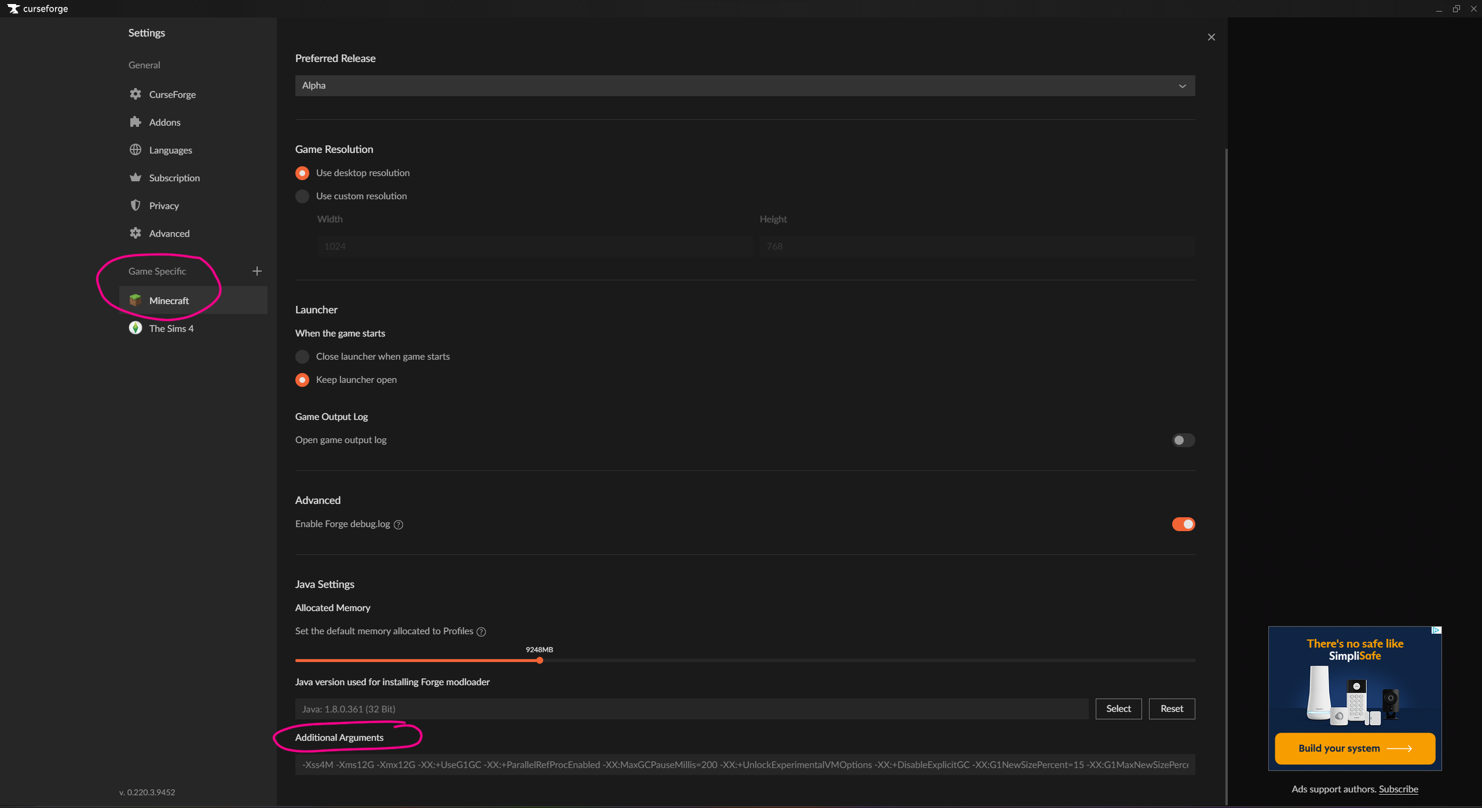This screenshot has height=808, width=1482.
Task: Toggle Open game output log switch
Action: [1183, 440]
